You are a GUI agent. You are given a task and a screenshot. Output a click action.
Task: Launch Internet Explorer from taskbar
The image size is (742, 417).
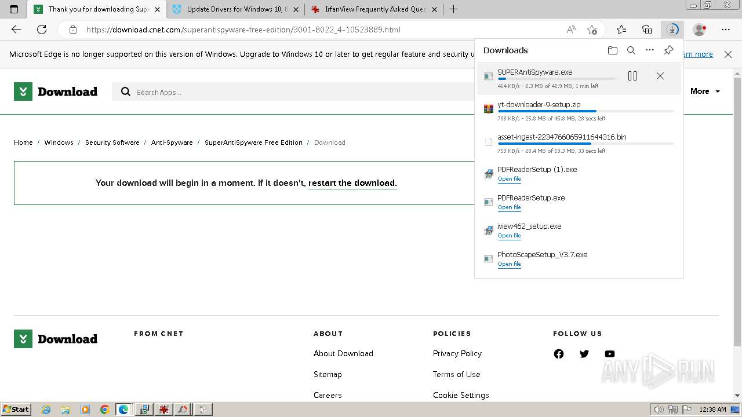[x=46, y=409]
